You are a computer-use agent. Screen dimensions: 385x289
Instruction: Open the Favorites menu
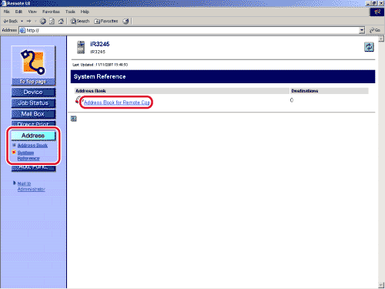pyautogui.click(x=51, y=12)
